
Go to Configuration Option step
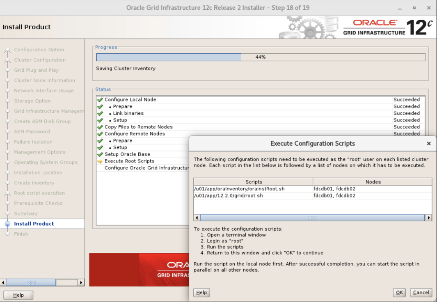pyautogui.click(x=39, y=50)
